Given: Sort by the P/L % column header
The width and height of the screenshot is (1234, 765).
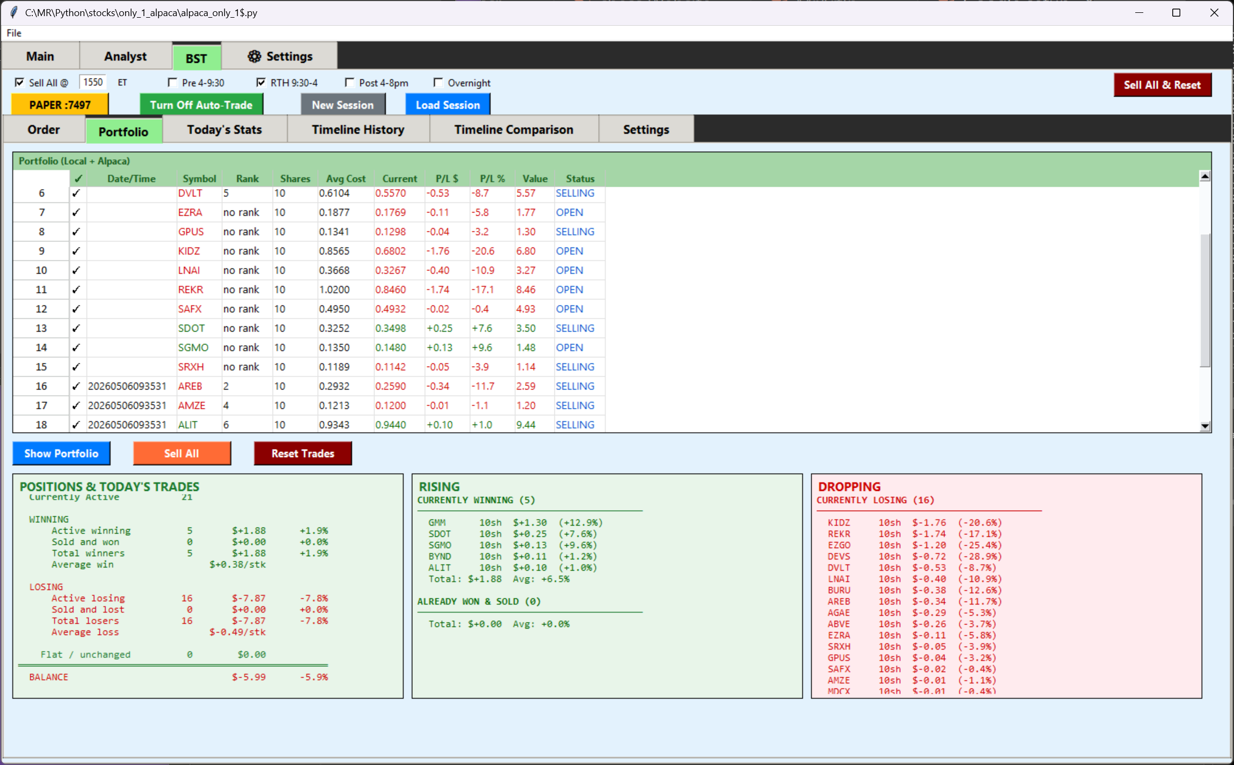Looking at the screenshot, I should coord(492,179).
